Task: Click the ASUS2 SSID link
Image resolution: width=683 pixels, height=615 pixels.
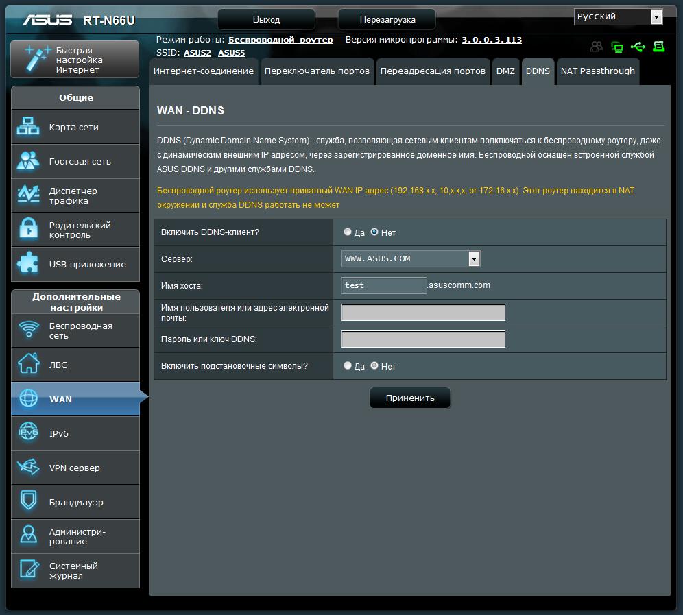Action: (x=197, y=53)
